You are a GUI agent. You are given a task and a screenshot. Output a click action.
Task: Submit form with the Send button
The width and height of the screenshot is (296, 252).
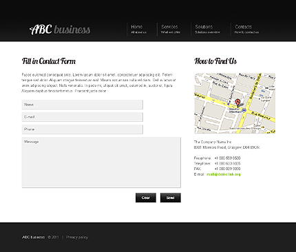pyautogui.click(x=171, y=198)
